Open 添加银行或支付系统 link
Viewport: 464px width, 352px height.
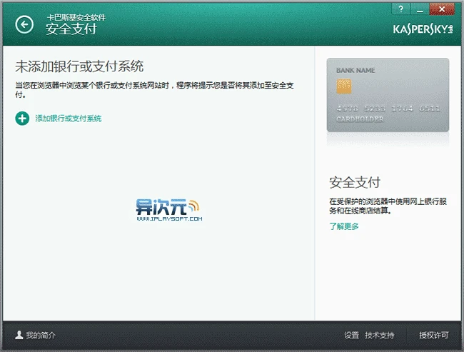69,119
